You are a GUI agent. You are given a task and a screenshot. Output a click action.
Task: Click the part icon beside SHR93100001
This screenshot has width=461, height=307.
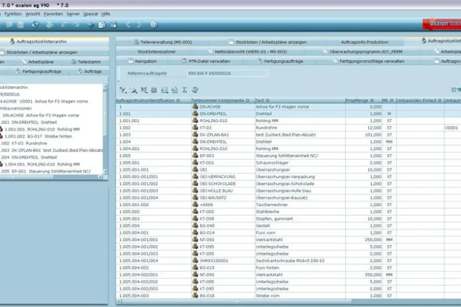click(195, 260)
